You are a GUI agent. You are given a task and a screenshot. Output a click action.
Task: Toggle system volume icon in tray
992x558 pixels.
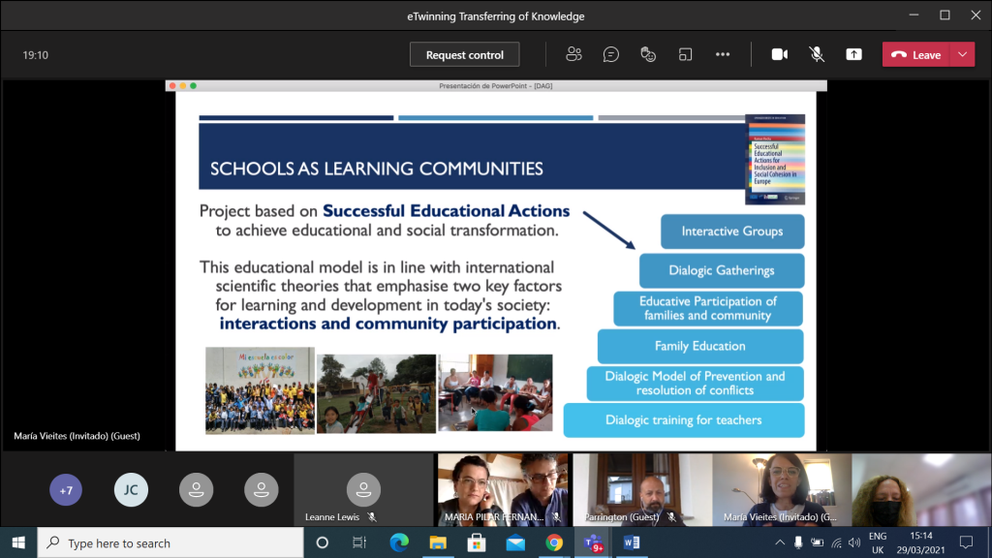pos(852,542)
